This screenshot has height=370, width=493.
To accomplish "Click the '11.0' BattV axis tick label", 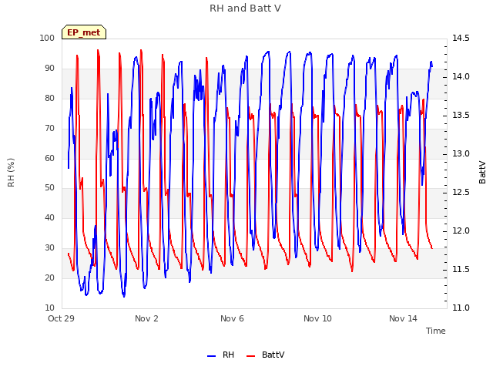I will (461, 308).
